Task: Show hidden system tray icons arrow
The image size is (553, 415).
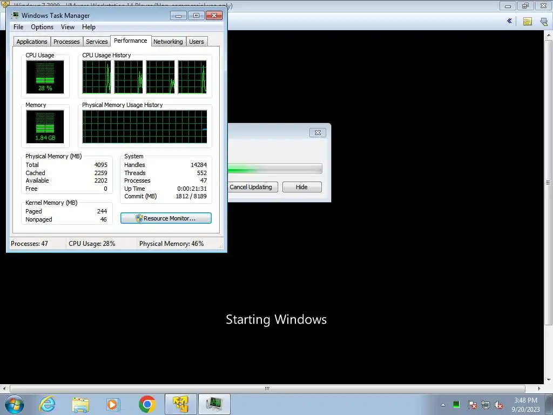Action: [443, 405]
